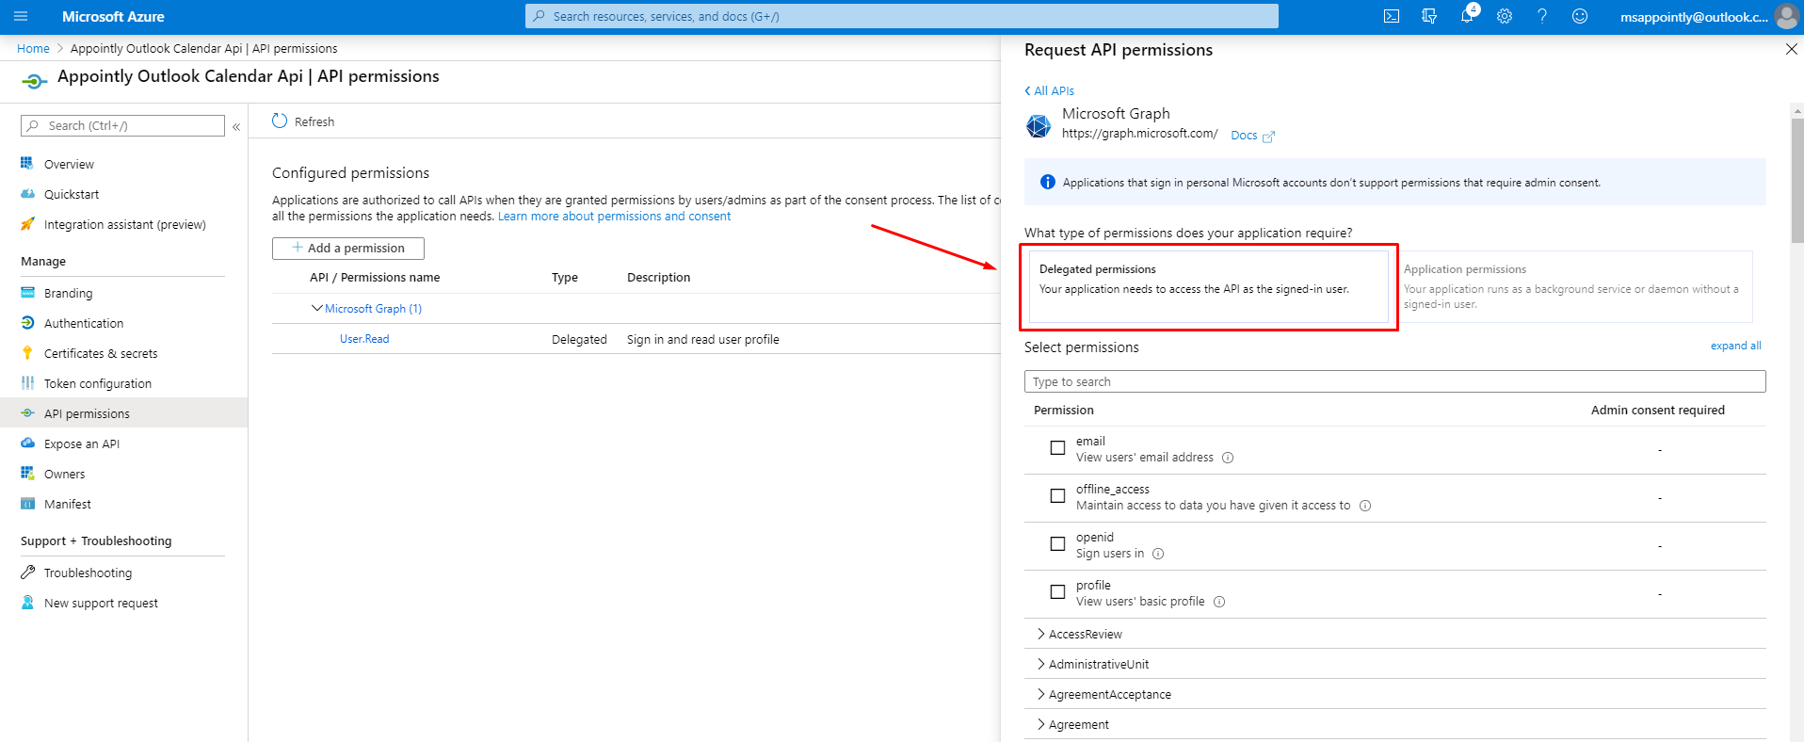
Task: Open Cloud Shell from the top bar
Action: click(x=1392, y=16)
